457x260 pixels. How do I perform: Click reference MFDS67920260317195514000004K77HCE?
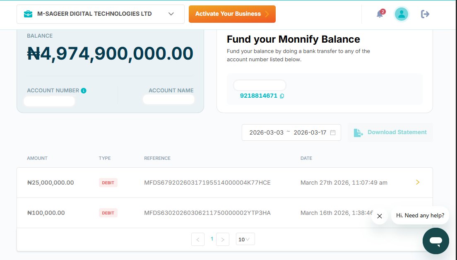coord(207,183)
